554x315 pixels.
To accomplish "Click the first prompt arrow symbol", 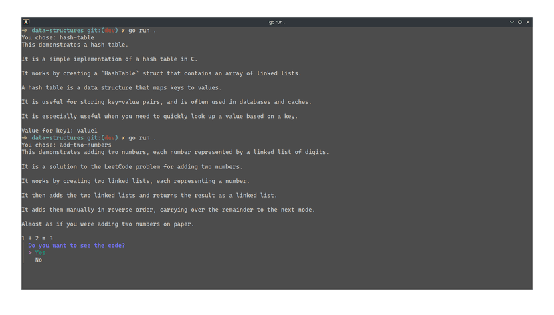I will (24, 31).
